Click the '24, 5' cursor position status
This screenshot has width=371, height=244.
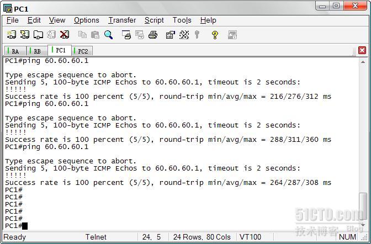[x=151, y=237]
